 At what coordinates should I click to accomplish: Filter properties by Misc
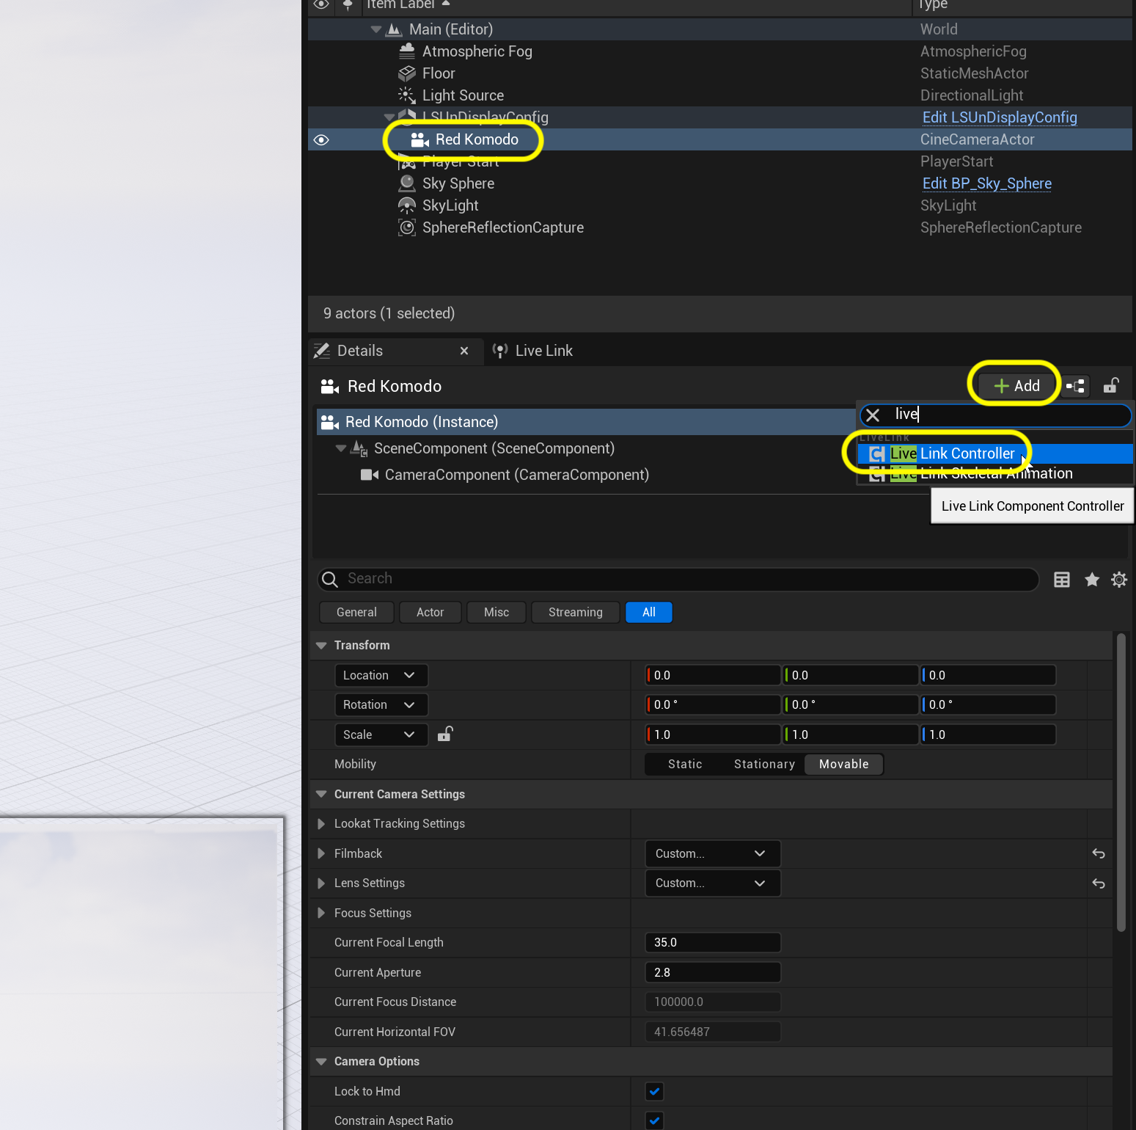click(496, 612)
